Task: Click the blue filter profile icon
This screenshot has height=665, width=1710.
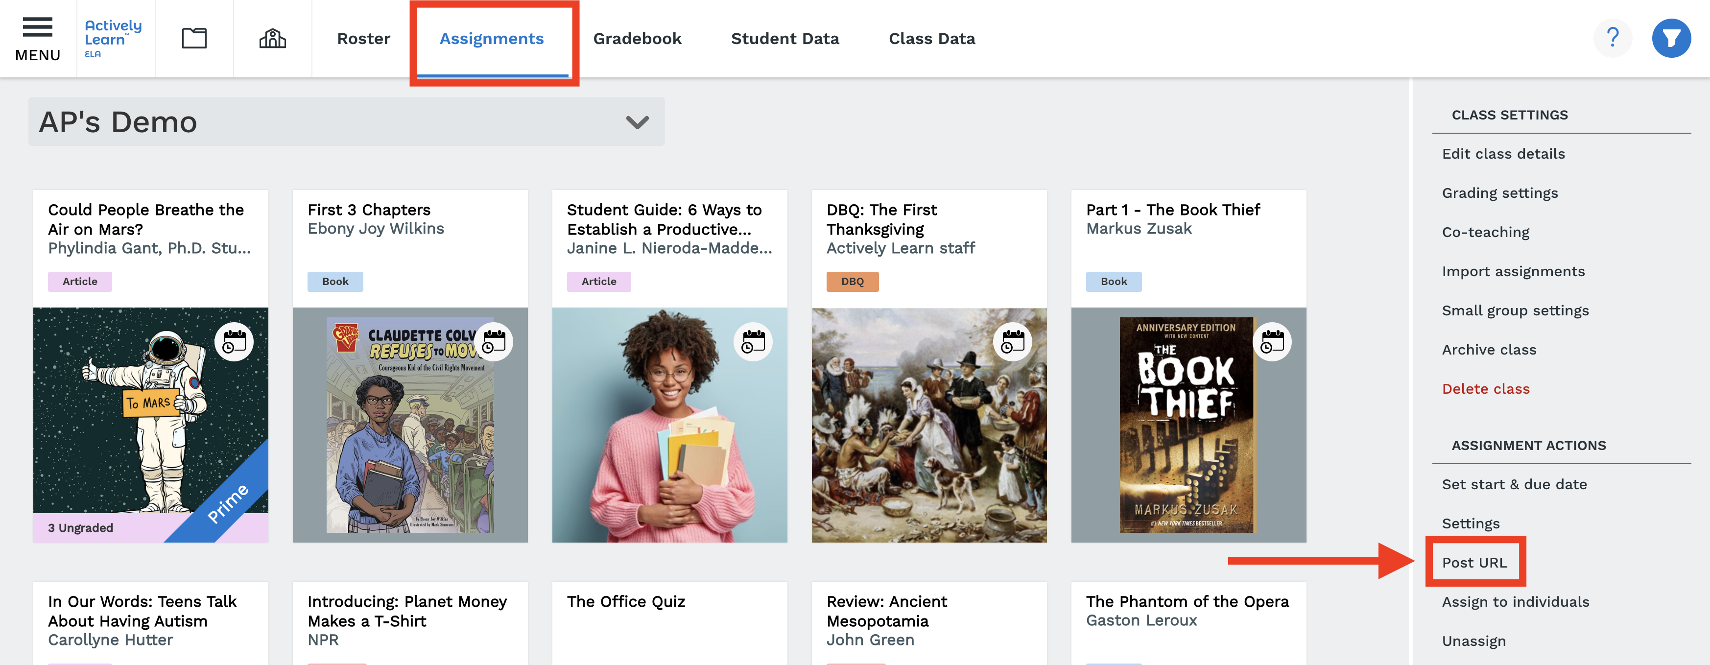Action: click(x=1671, y=38)
